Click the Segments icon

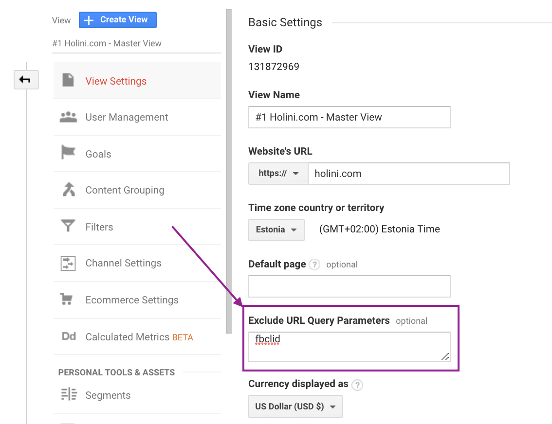[x=69, y=394]
